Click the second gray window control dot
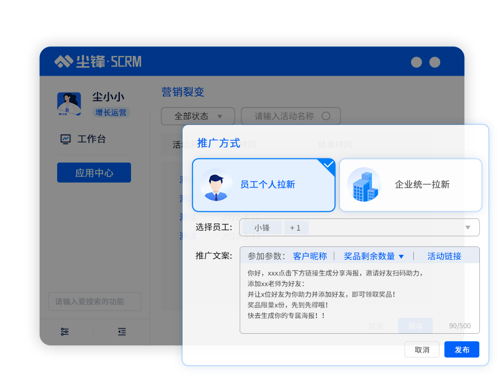Image resolution: width=504 pixels, height=392 pixels. pyautogui.click(x=435, y=62)
